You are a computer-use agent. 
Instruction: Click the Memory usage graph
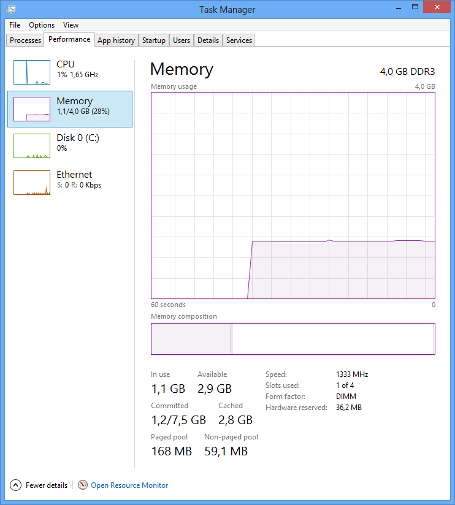point(293,196)
